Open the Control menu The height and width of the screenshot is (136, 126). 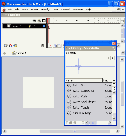(65, 10)
